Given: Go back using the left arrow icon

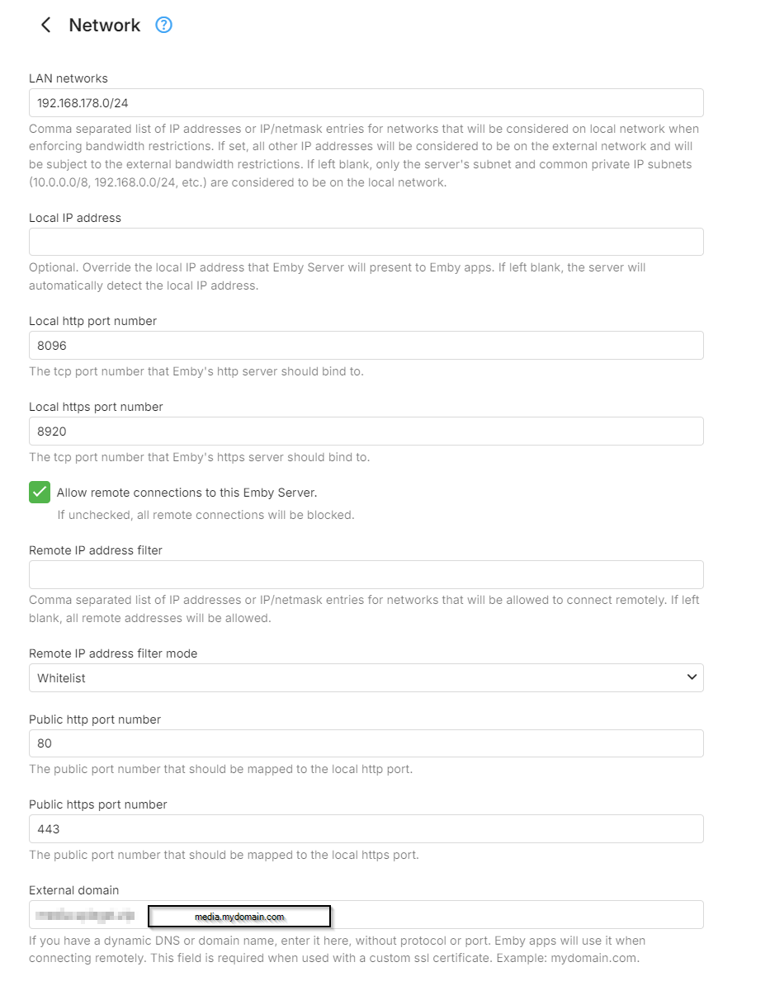Looking at the screenshot, I should coord(45,26).
